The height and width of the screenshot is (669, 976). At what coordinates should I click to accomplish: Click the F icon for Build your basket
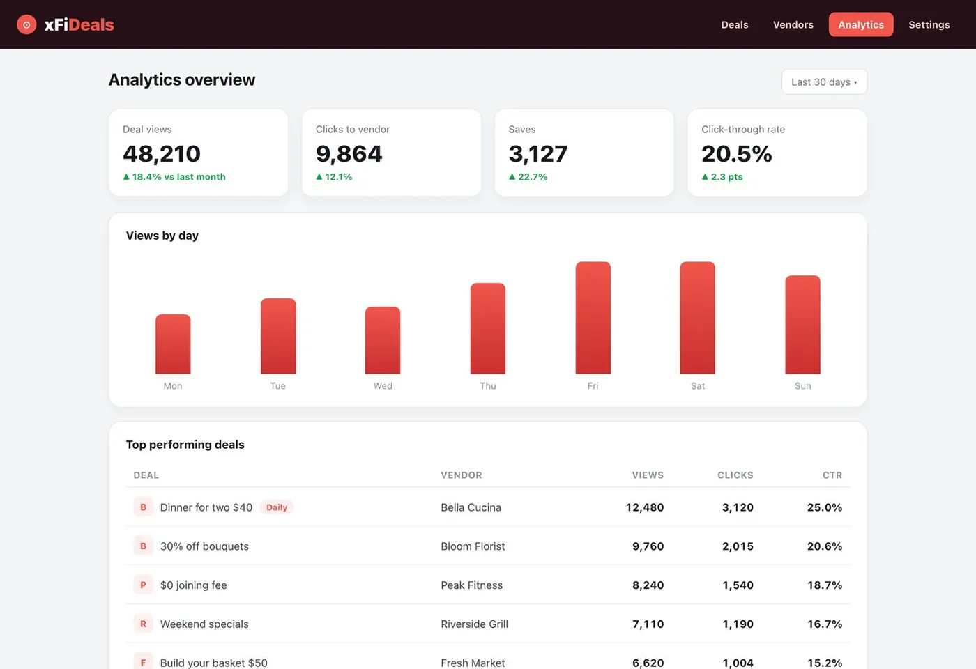click(143, 663)
